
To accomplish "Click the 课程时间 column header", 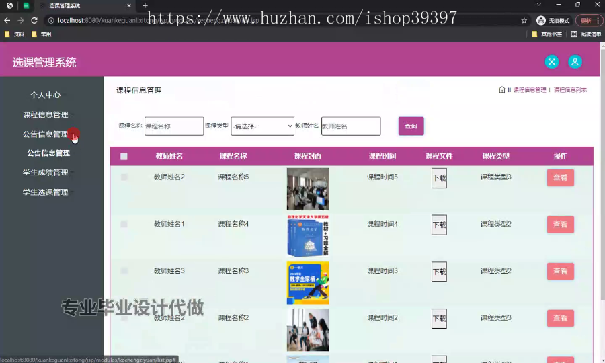I will 382,156.
